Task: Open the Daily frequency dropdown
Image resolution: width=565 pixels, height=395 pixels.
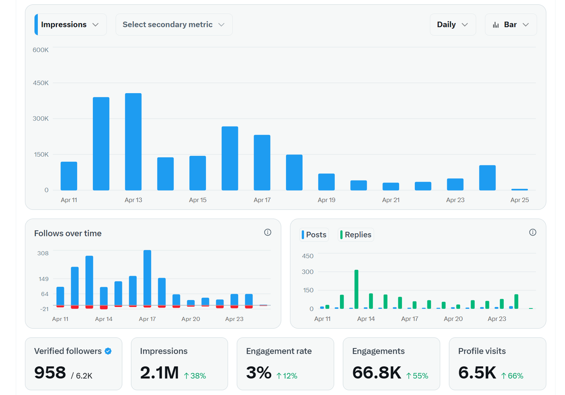Action: tap(452, 24)
